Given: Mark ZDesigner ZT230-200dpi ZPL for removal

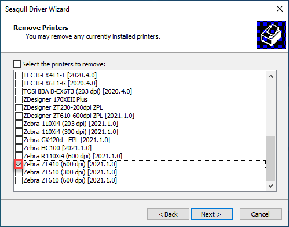Looking at the screenshot, I should tap(19, 107).
